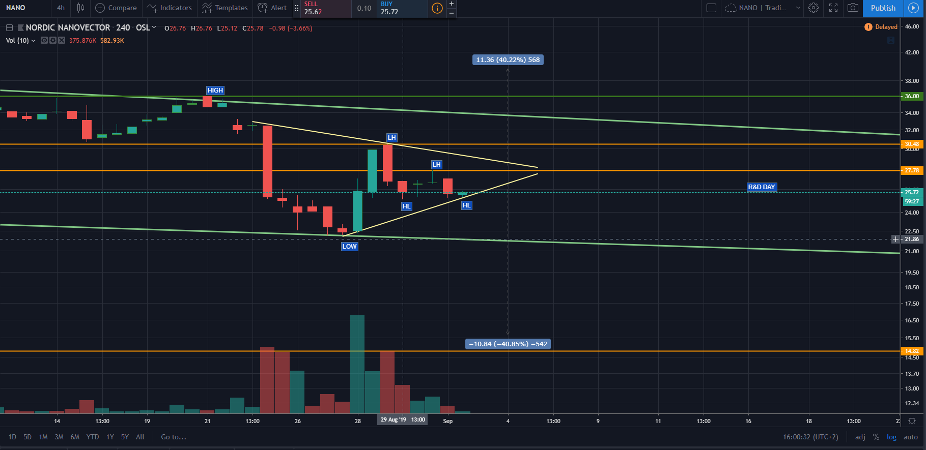The height and width of the screenshot is (450, 926).
Task: Click the Go to... button
Action: coord(174,437)
